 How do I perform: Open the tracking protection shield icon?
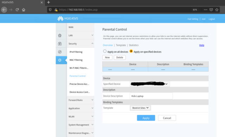coord(50,10)
